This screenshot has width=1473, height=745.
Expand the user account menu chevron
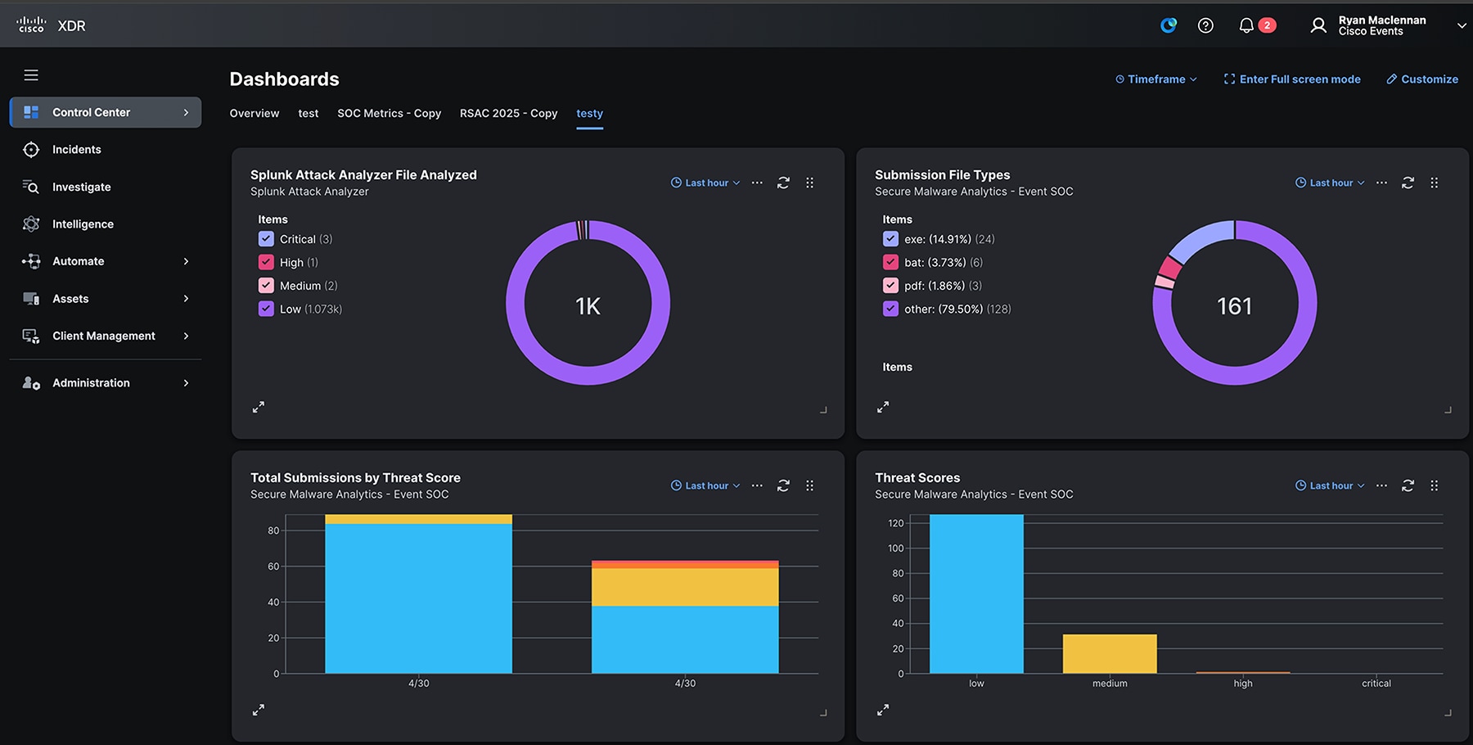point(1462,25)
